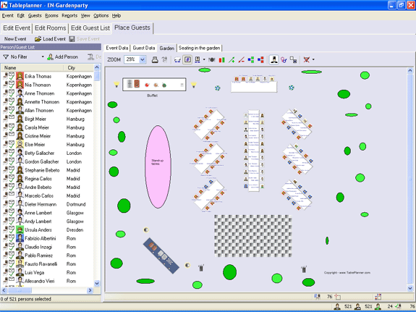Toggle the checkmark next to Erika Thomas
This screenshot has width=416, height=312.
pos(12,76)
